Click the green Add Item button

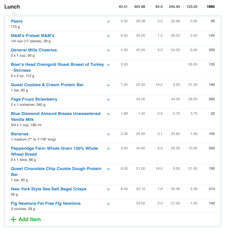(26, 219)
